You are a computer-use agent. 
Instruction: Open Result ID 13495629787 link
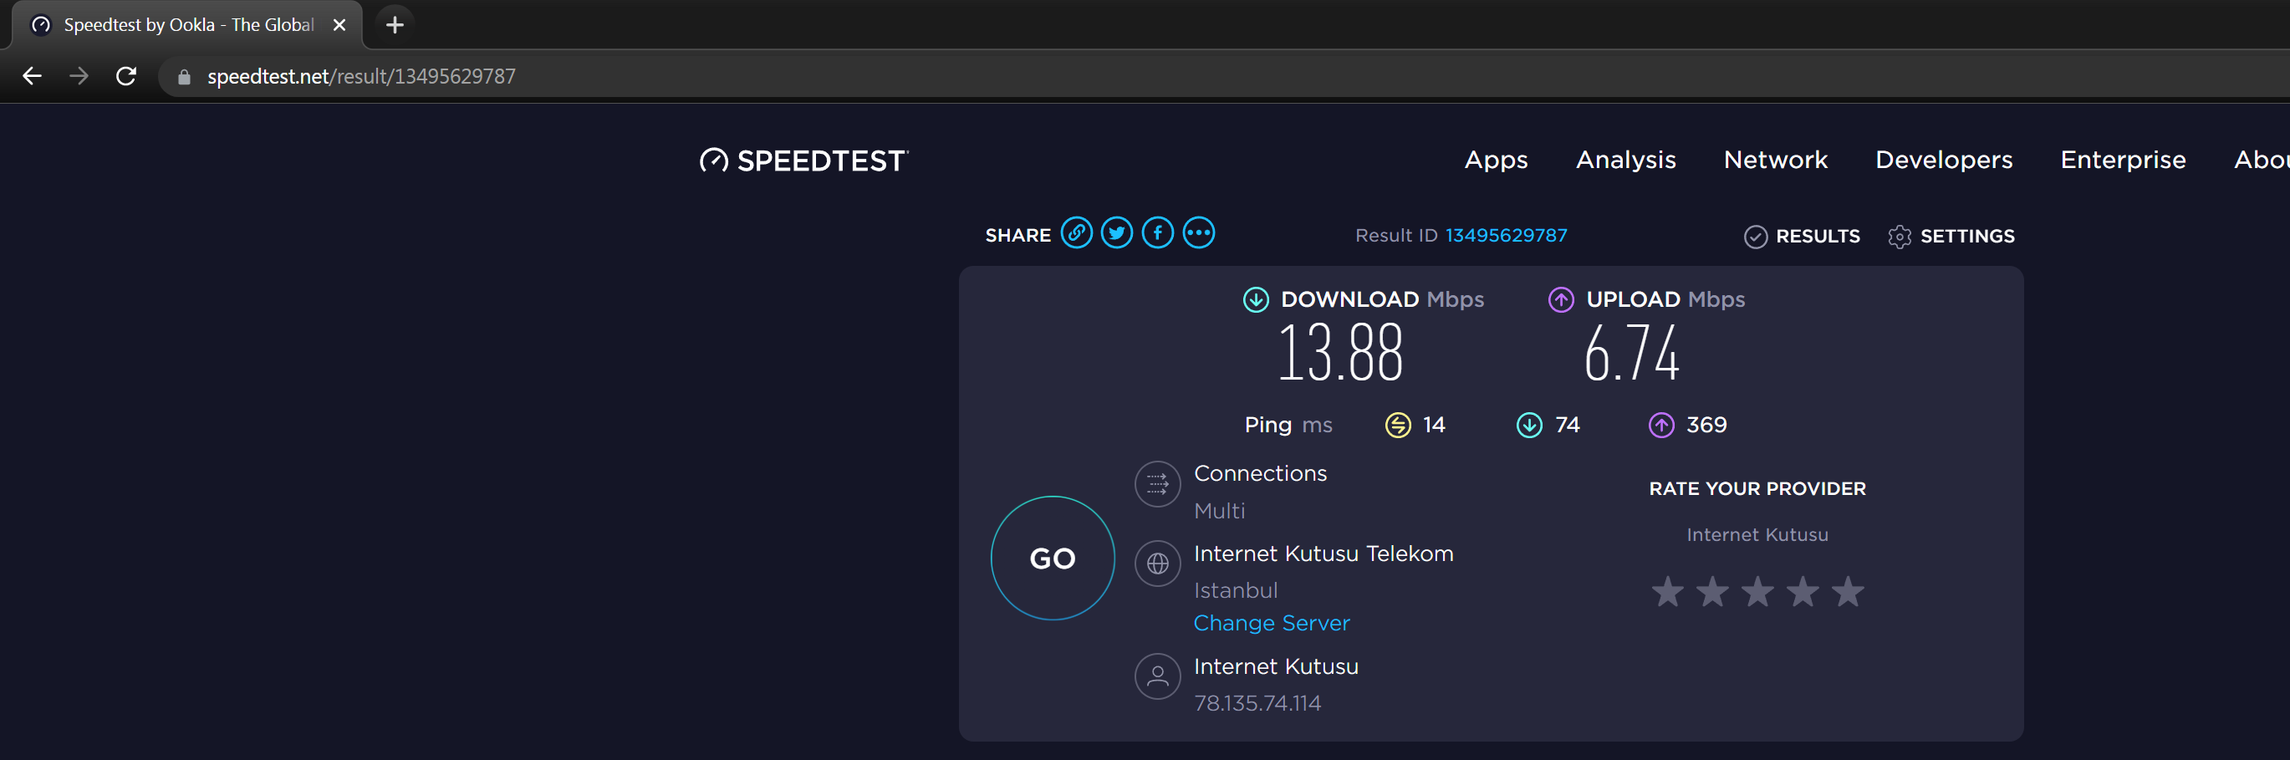click(1506, 236)
